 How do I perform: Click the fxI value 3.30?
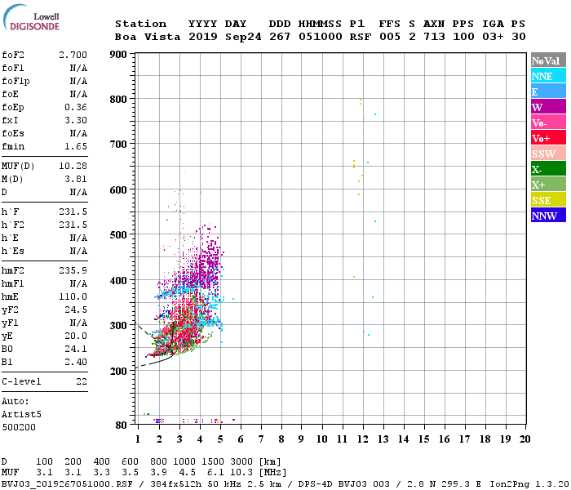tap(76, 120)
